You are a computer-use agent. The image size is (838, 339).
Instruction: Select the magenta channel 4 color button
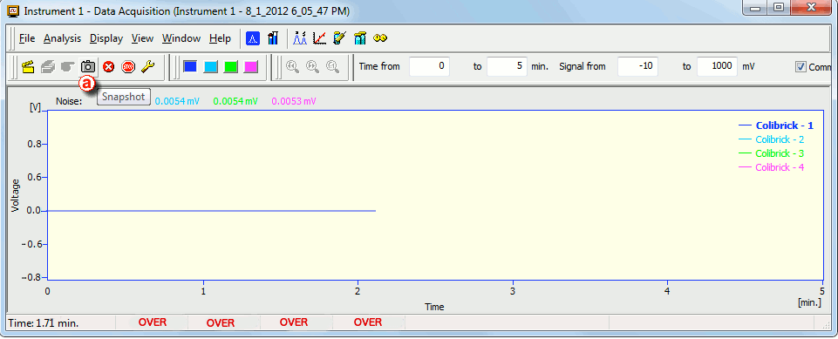click(251, 67)
